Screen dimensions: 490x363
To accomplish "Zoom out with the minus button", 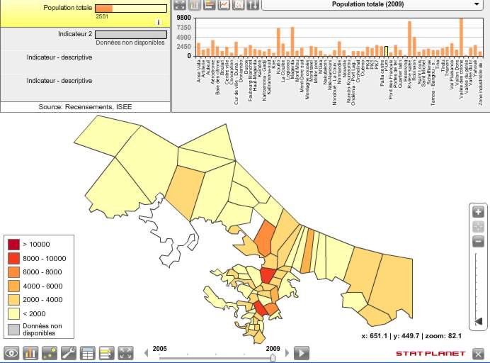I will point(479,242).
